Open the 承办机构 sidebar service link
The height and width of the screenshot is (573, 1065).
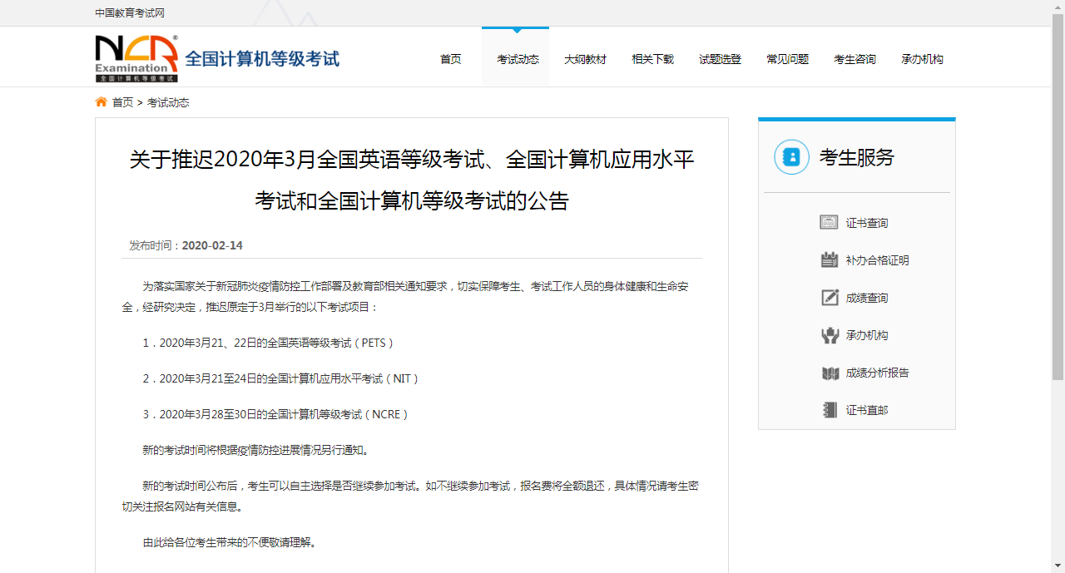point(867,335)
